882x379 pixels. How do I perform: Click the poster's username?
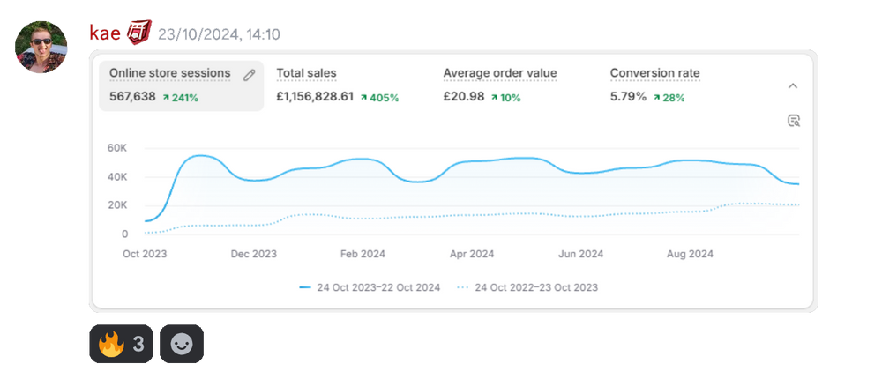(103, 33)
